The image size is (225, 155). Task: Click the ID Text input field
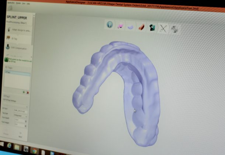tap(21, 111)
